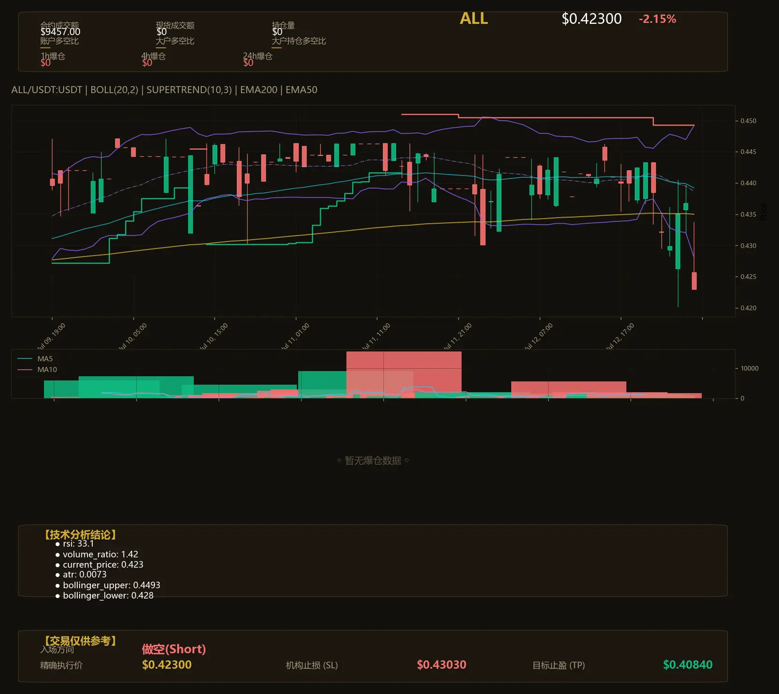Screen dimensions: 779x694
Task: Click the Jul 11, 01:00 time axis label
Action: click(295, 336)
